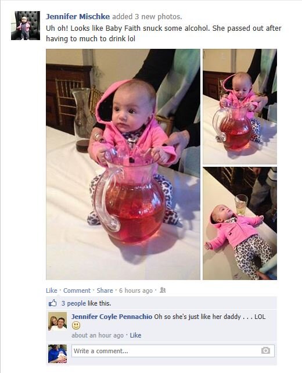Open the photo of baby lying down

pos(240,223)
